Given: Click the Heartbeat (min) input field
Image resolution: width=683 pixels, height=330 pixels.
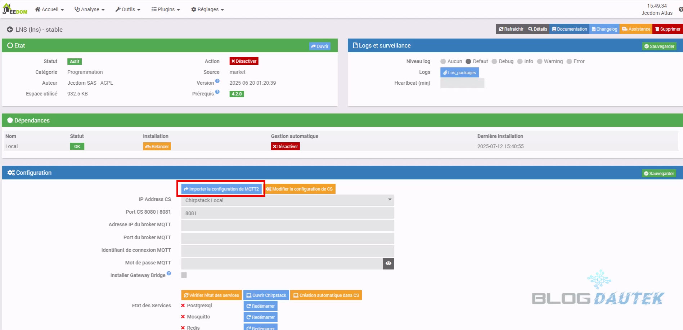Looking at the screenshot, I should tap(462, 83).
